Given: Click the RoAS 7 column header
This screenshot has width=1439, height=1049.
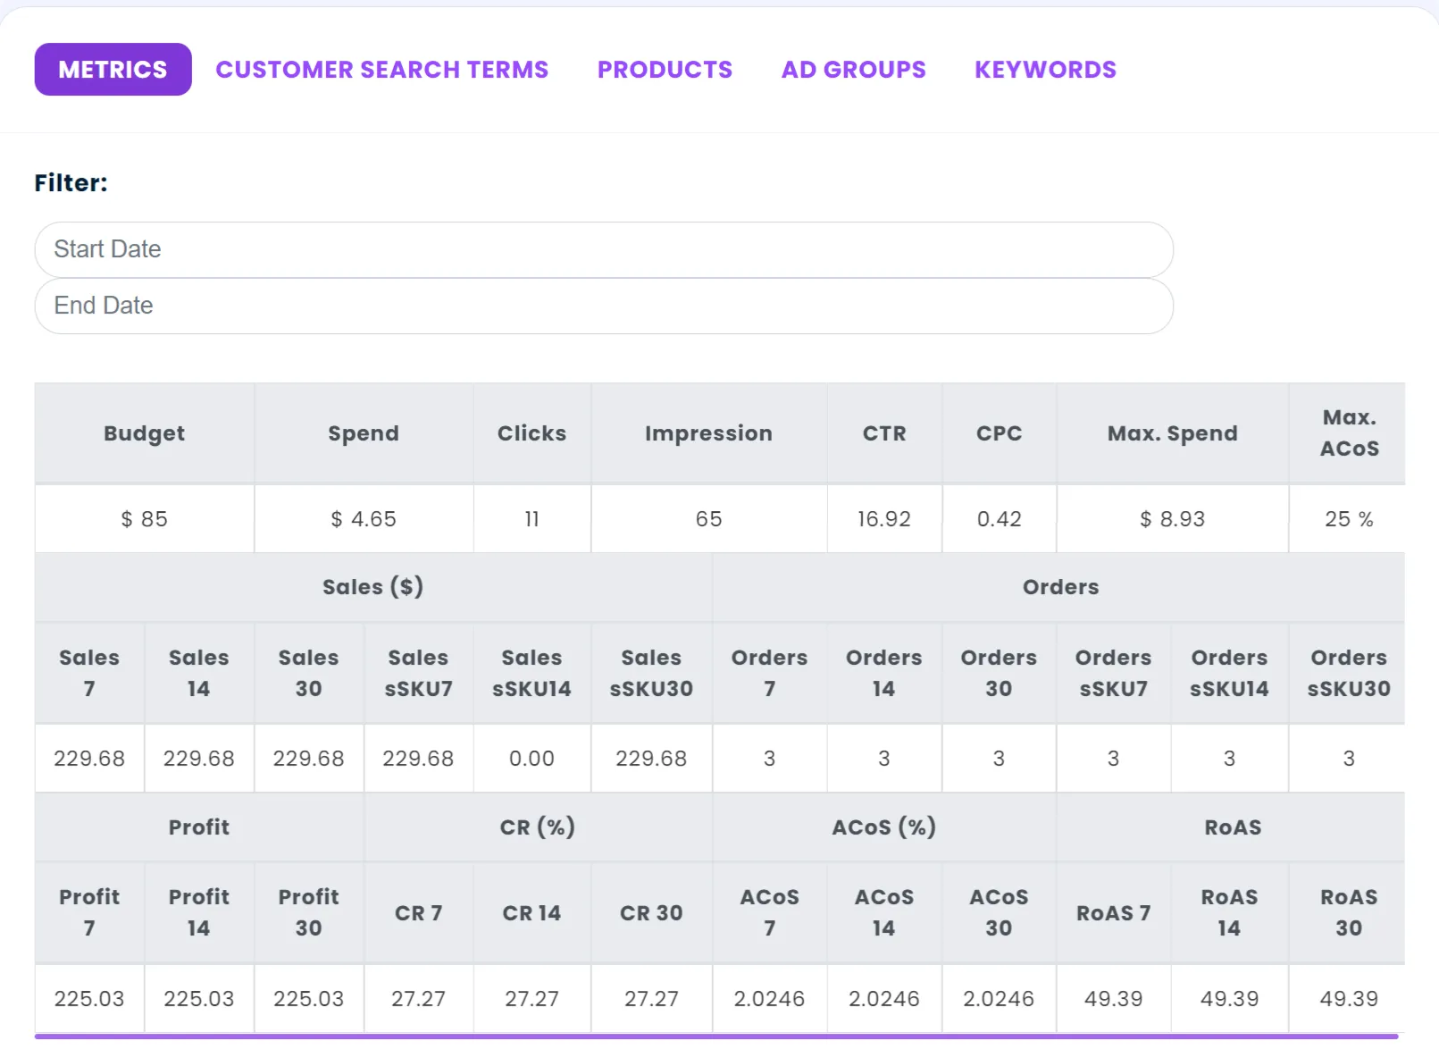Looking at the screenshot, I should pos(1113,912).
